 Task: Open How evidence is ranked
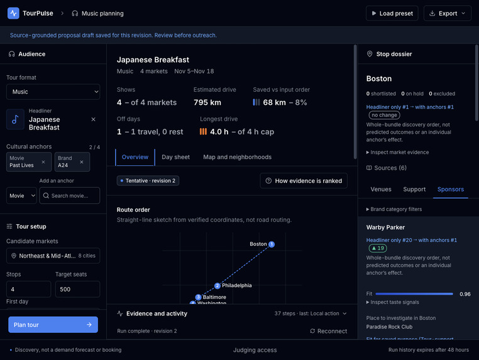click(304, 181)
